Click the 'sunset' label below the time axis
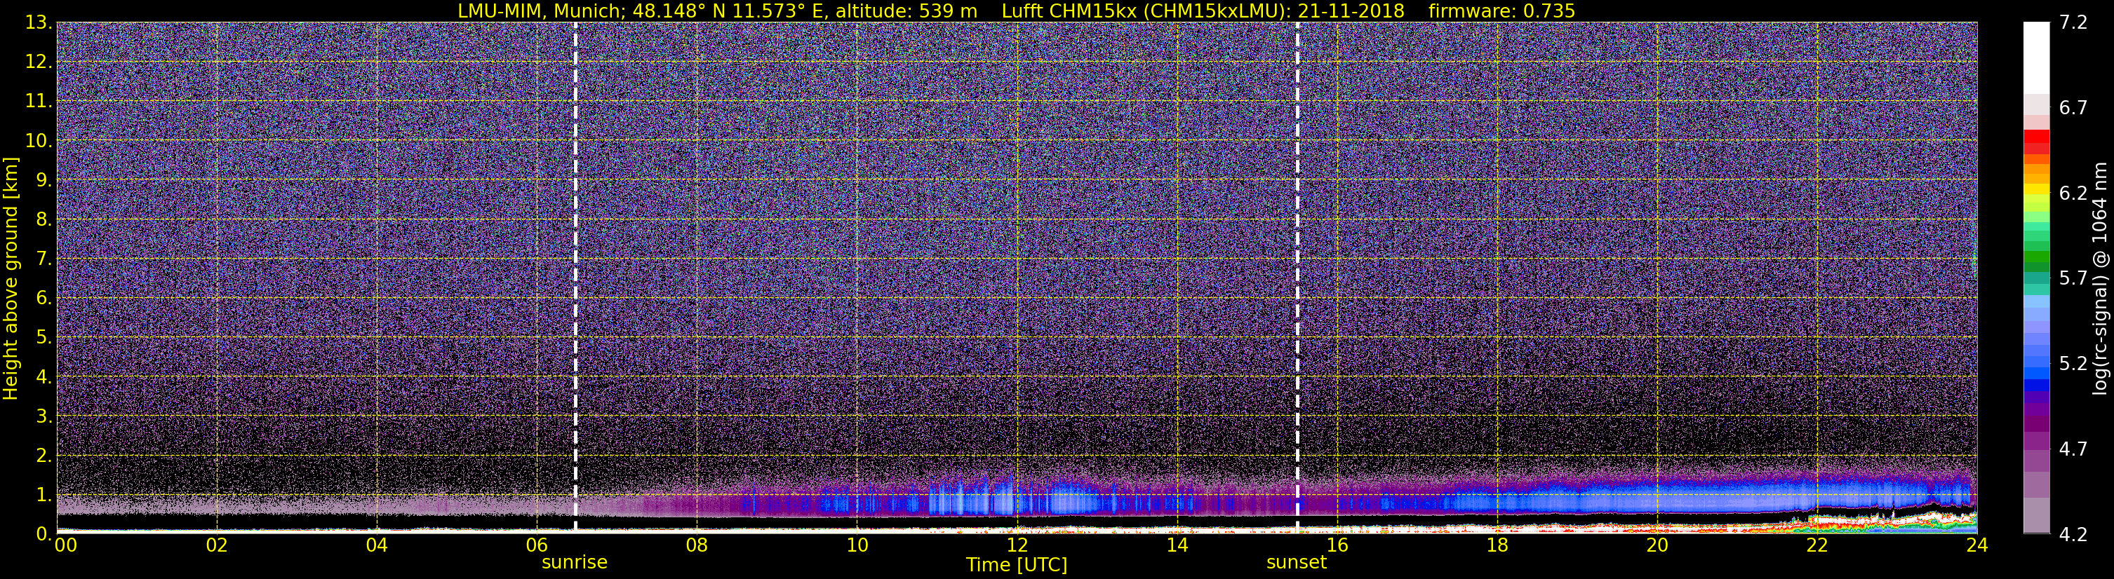The image size is (2114, 579). coord(1297,563)
